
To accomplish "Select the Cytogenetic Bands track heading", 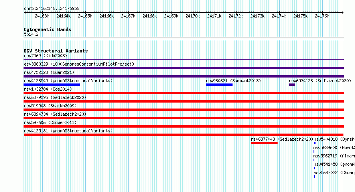I will pyautogui.click(x=47, y=29).
